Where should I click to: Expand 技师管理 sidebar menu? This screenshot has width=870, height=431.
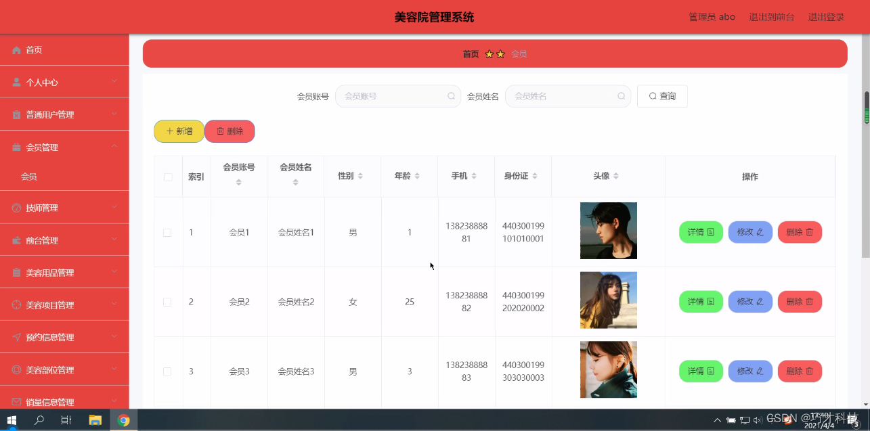coord(64,208)
